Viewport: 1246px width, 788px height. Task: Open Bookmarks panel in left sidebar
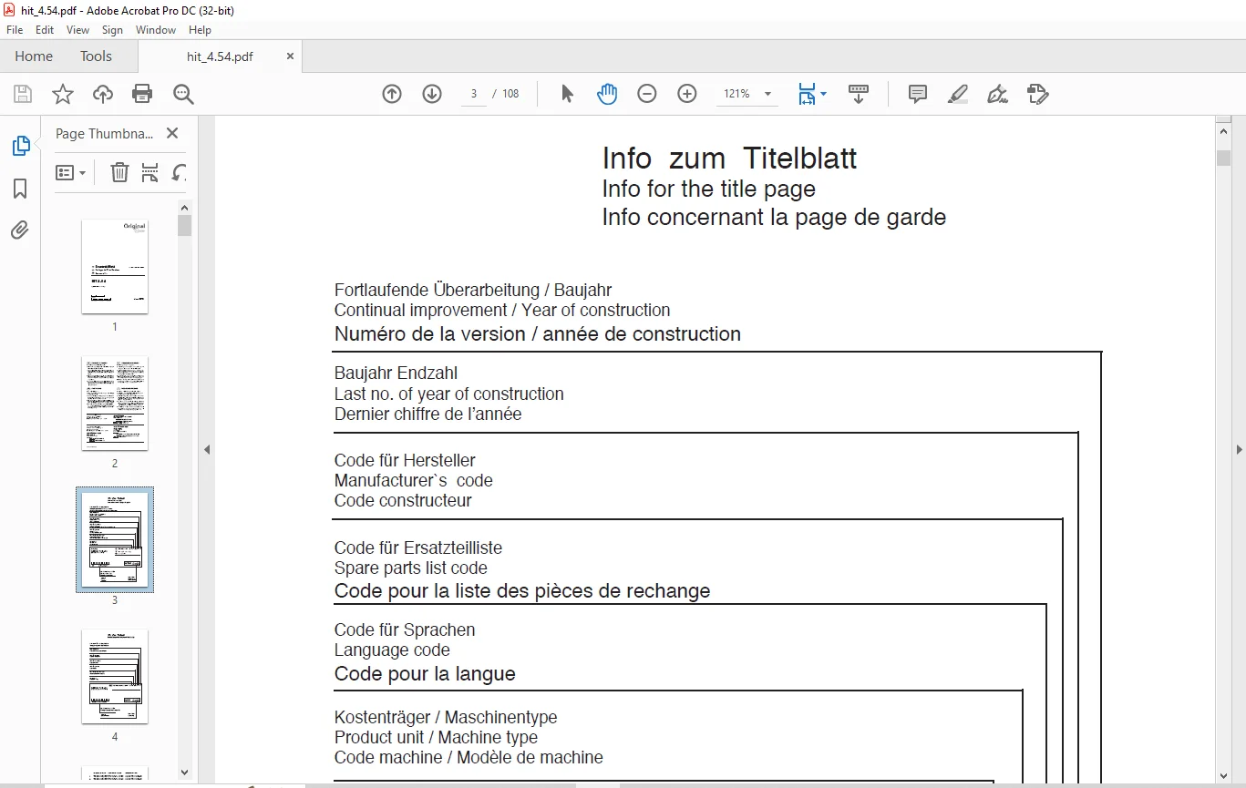point(20,189)
